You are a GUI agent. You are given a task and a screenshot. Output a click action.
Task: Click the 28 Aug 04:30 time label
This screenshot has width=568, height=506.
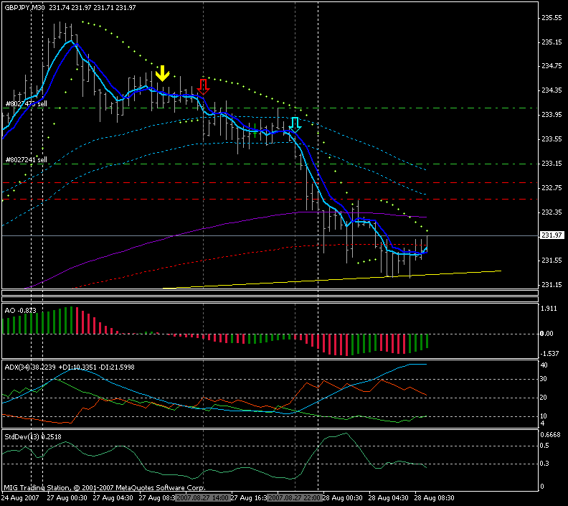(x=388, y=498)
